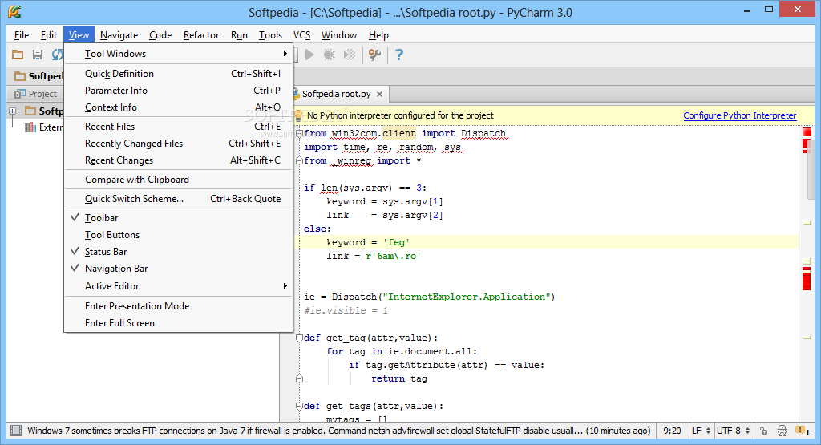Open the Refactor menu
The image size is (821, 445).
201,35
